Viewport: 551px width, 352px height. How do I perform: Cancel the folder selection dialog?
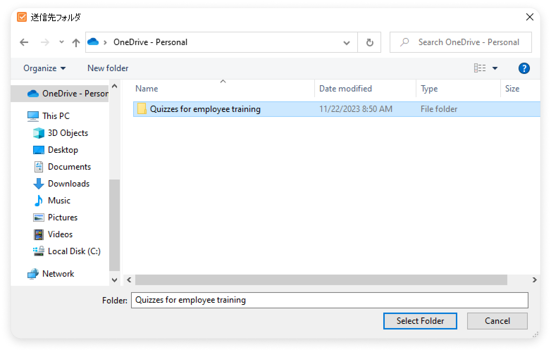[497, 321]
